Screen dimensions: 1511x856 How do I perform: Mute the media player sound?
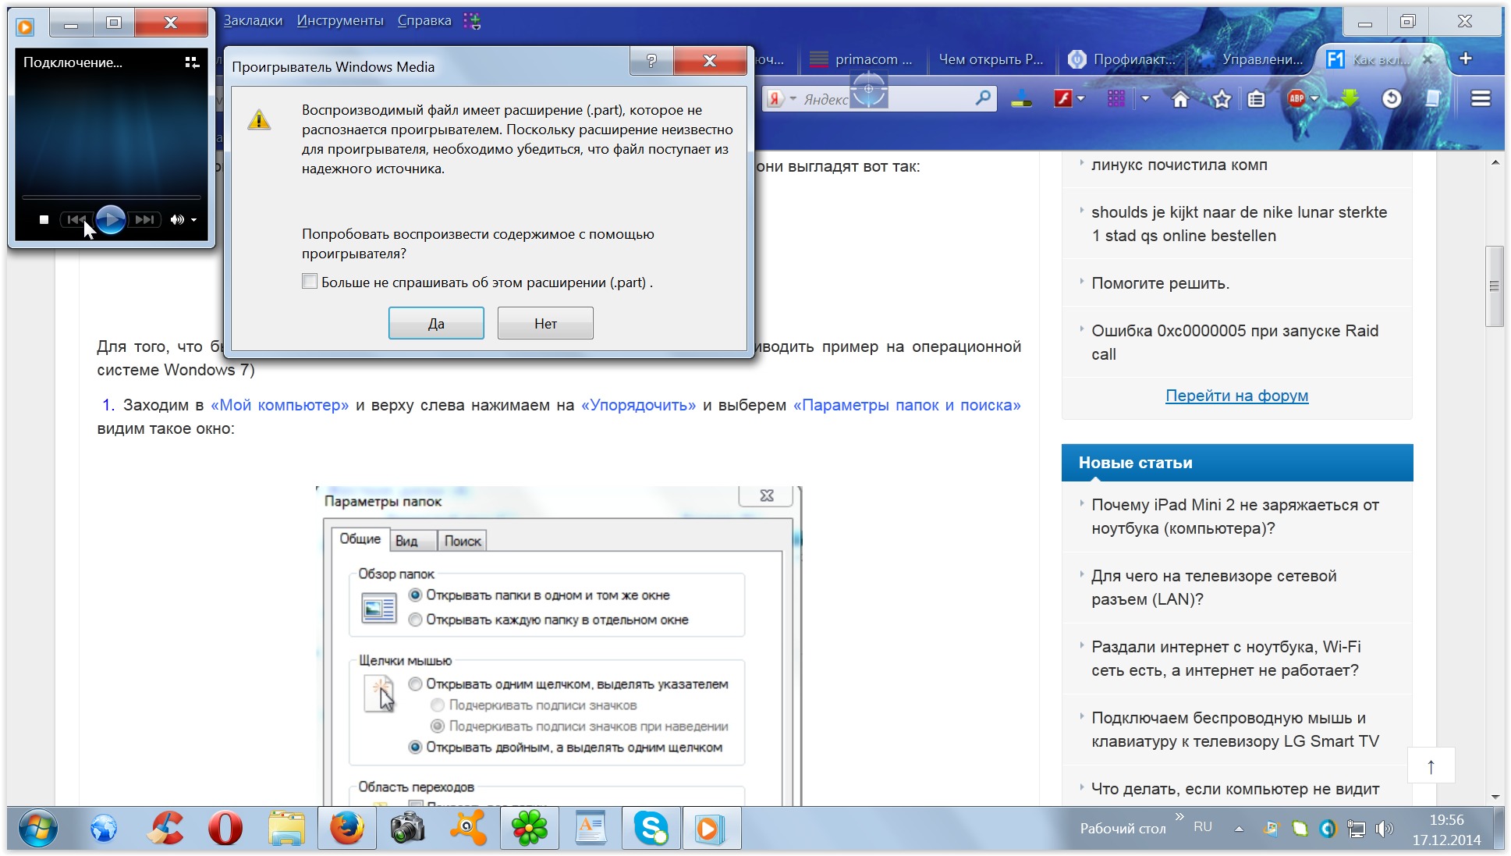[177, 220]
